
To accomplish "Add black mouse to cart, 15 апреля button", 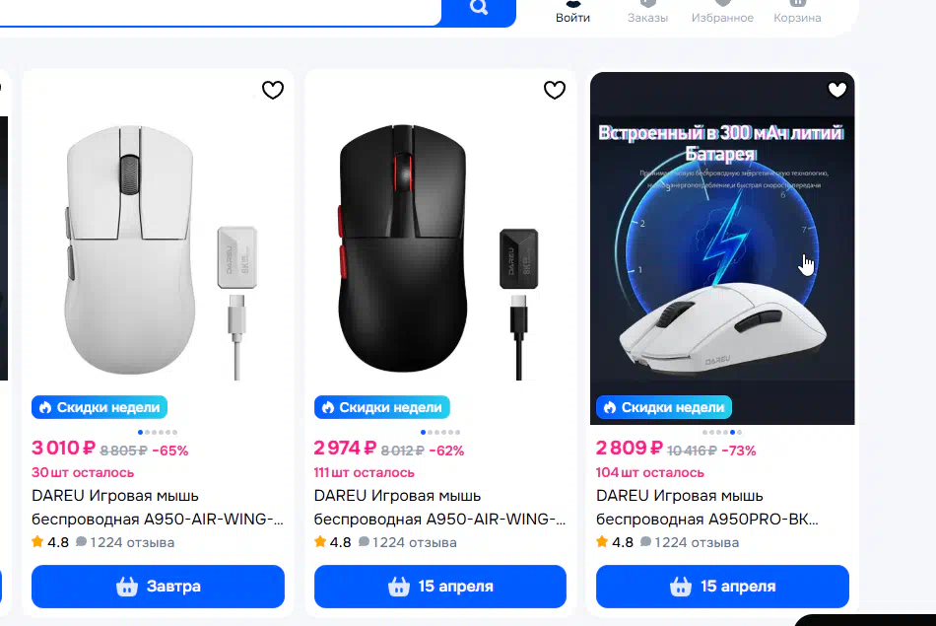I will click(x=439, y=587).
